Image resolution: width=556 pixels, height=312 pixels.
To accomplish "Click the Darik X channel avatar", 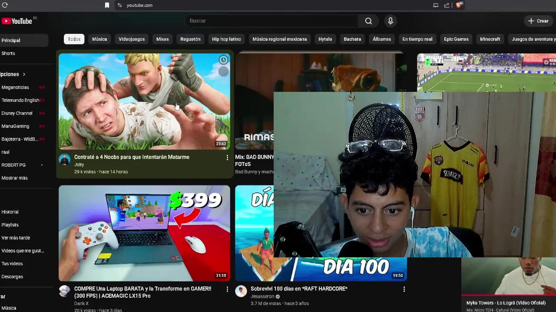I will pyautogui.click(x=64, y=291).
